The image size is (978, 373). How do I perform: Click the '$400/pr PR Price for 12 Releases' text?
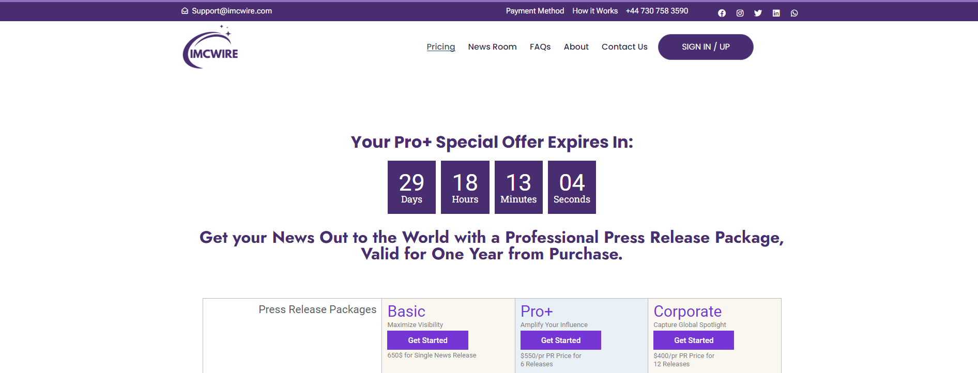point(684,360)
